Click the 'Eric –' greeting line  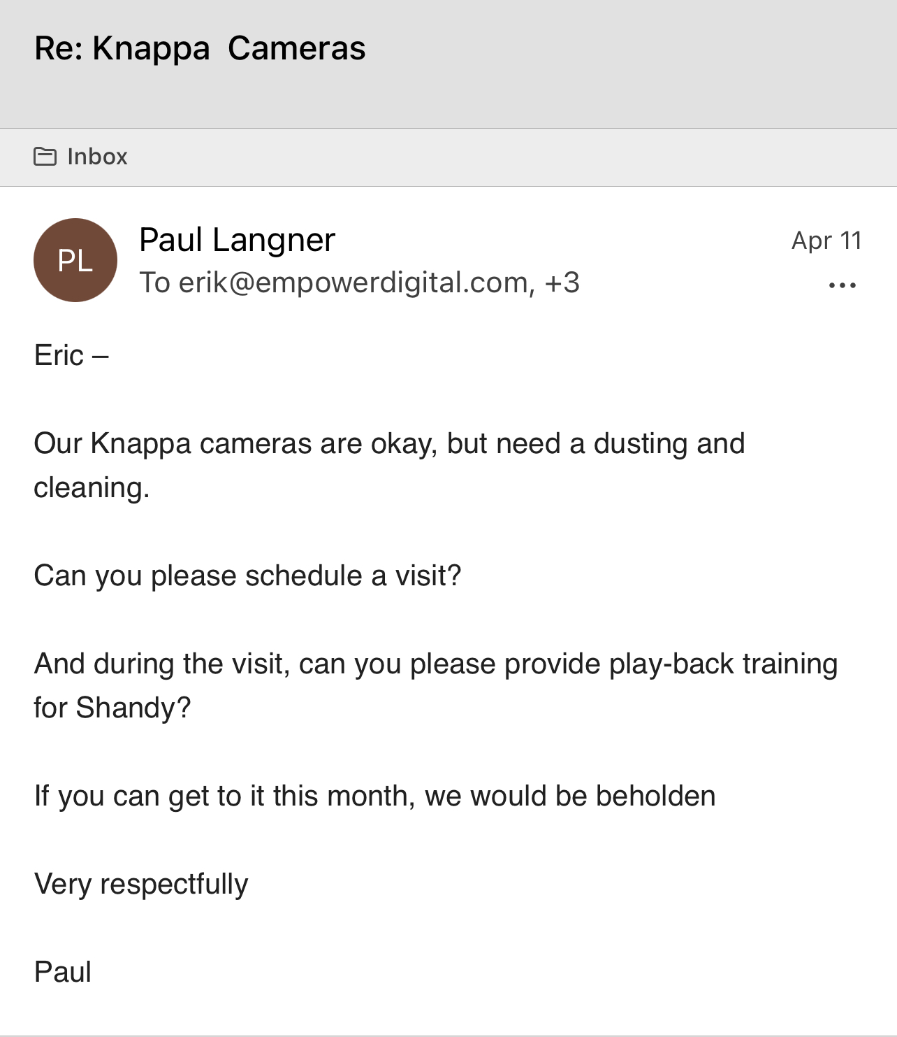[x=71, y=355]
